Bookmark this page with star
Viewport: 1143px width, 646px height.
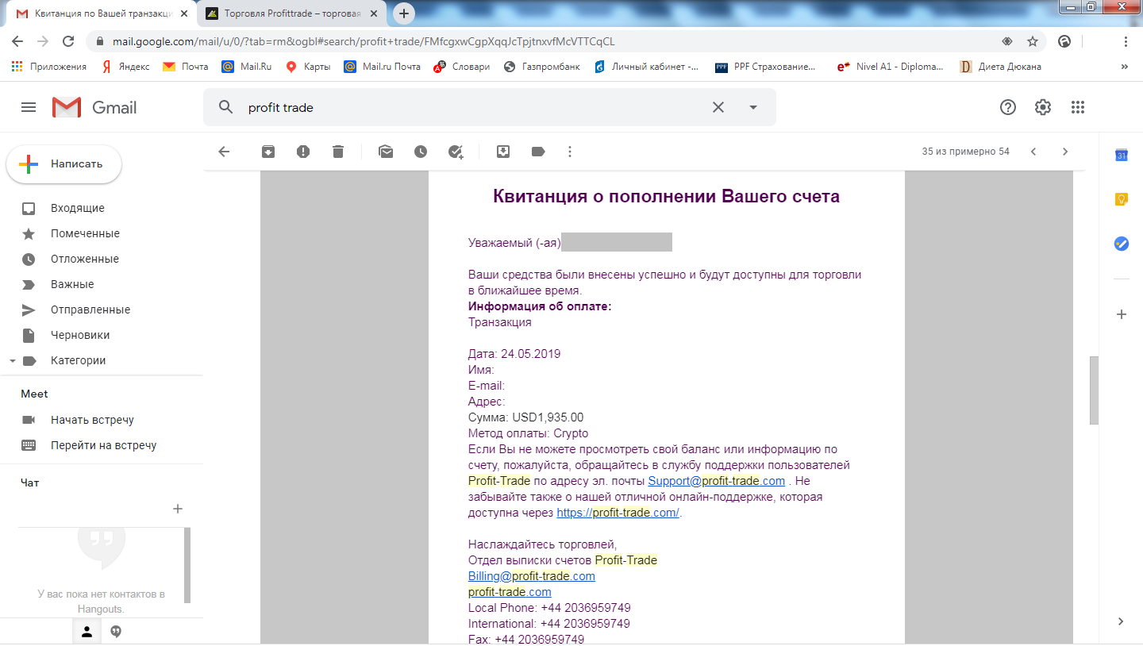click(1033, 41)
